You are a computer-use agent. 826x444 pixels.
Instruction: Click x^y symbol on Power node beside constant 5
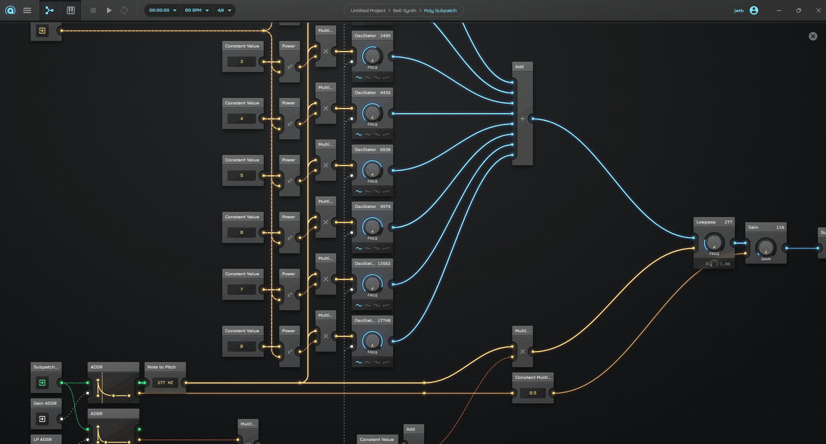tap(290, 181)
